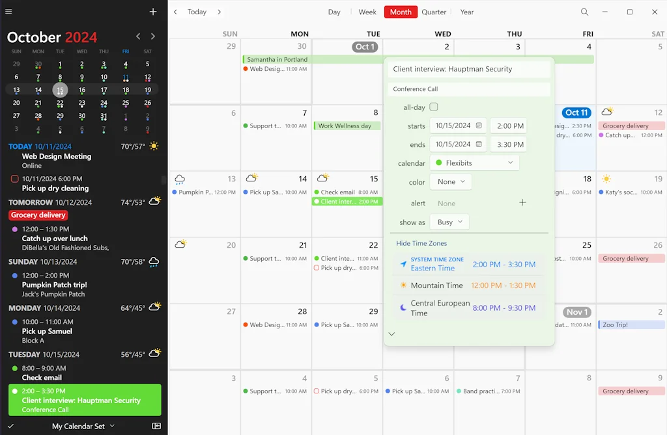
Task: Toggle the checkmark icon at sidebar bottom
Action: pyautogui.click(x=10, y=426)
